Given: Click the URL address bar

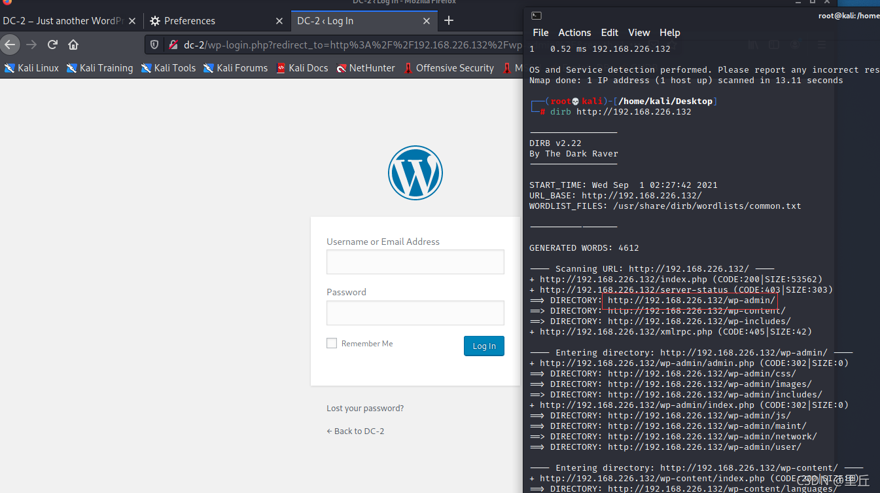Looking at the screenshot, I should coord(353,45).
